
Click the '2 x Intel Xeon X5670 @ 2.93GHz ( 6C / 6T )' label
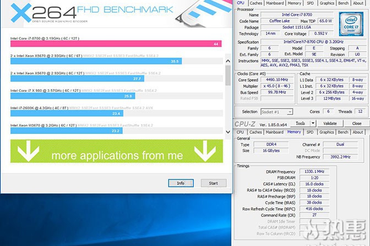46,56
